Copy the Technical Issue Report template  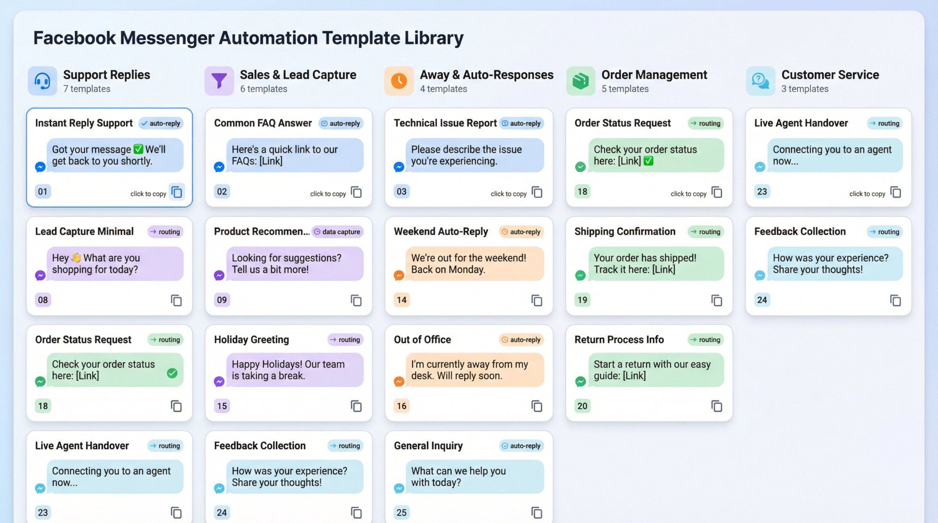click(537, 192)
